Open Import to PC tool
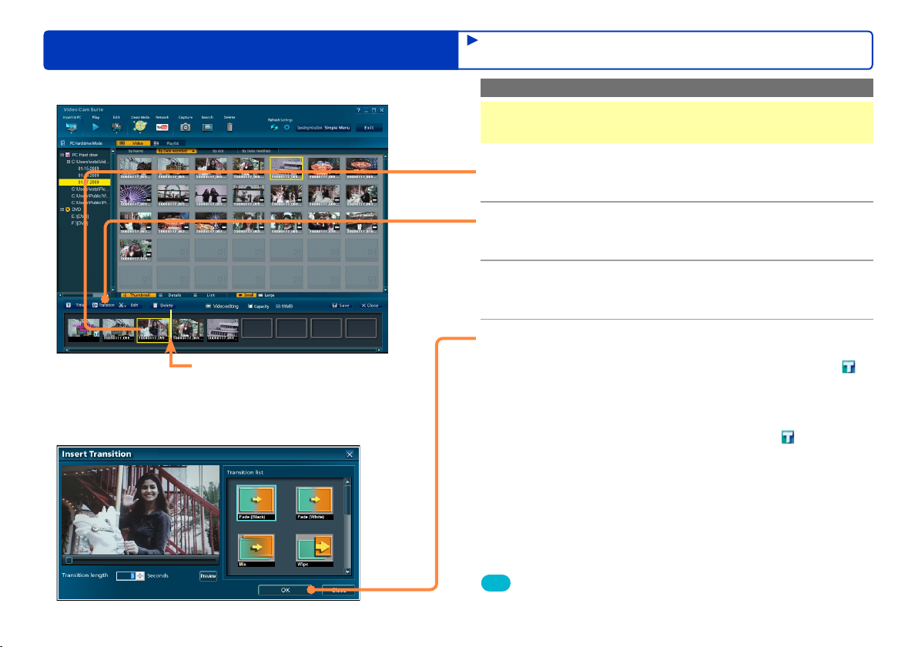 [x=72, y=127]
